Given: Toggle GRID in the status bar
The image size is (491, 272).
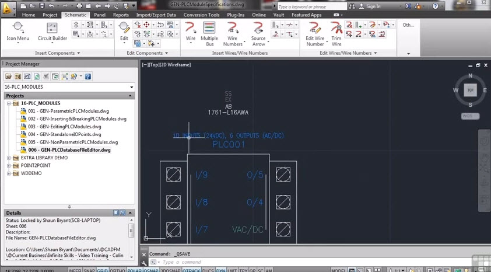Looking at the screenshot, I should click(103, 270).
